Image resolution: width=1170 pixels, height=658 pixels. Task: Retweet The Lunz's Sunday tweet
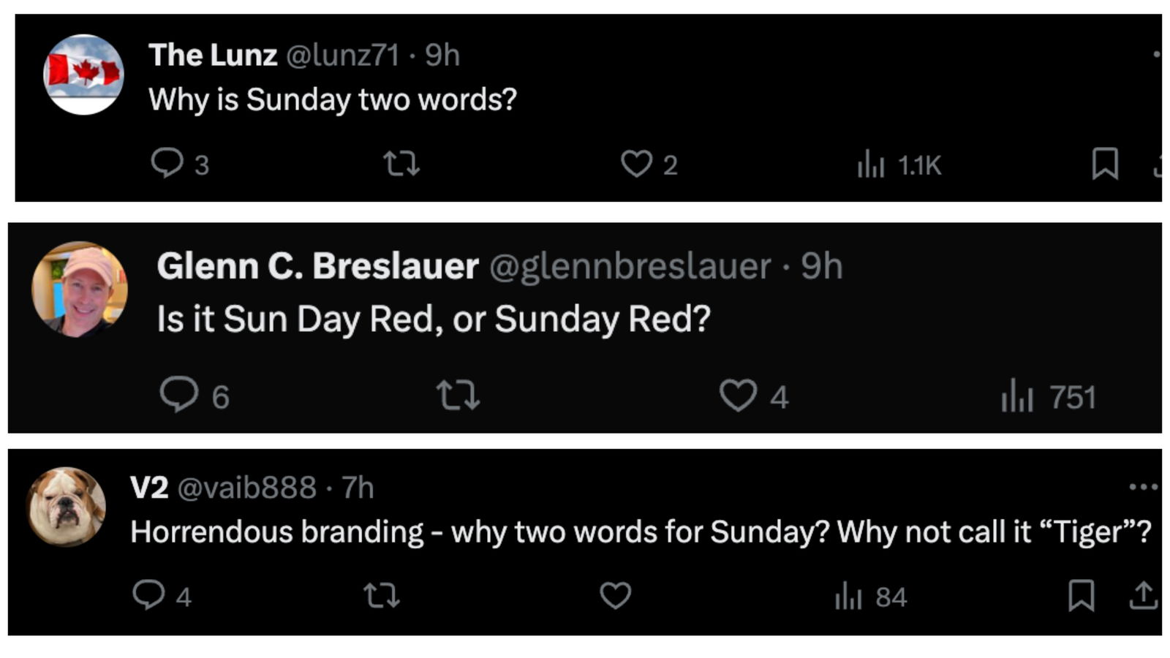click(x=401, y=164)
